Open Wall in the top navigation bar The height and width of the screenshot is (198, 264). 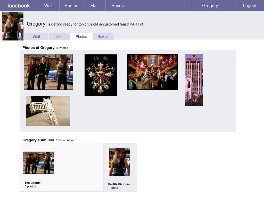[48, 6]
